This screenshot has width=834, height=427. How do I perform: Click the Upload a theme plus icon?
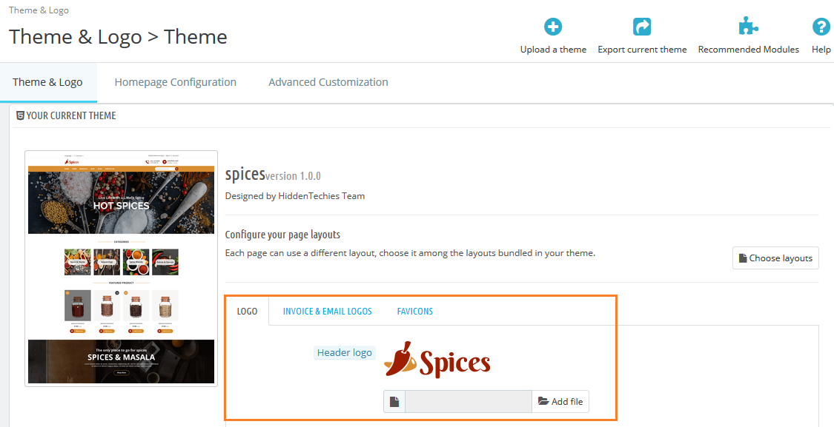(x=553, y=26)
